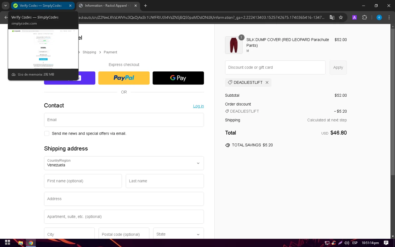The image size is (395, 247).
Task: Remove DEADLIESTLIFT discount with X icon
Action: [x=267, y=82]
